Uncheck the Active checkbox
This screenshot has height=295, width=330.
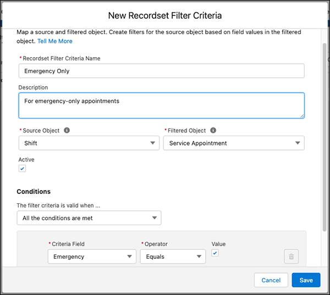(x=22, y=169)
